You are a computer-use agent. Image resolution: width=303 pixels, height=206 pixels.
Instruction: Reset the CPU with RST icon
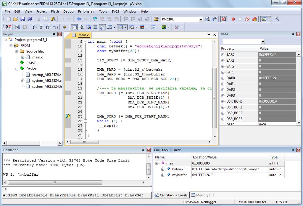click(x=8, y=27)
